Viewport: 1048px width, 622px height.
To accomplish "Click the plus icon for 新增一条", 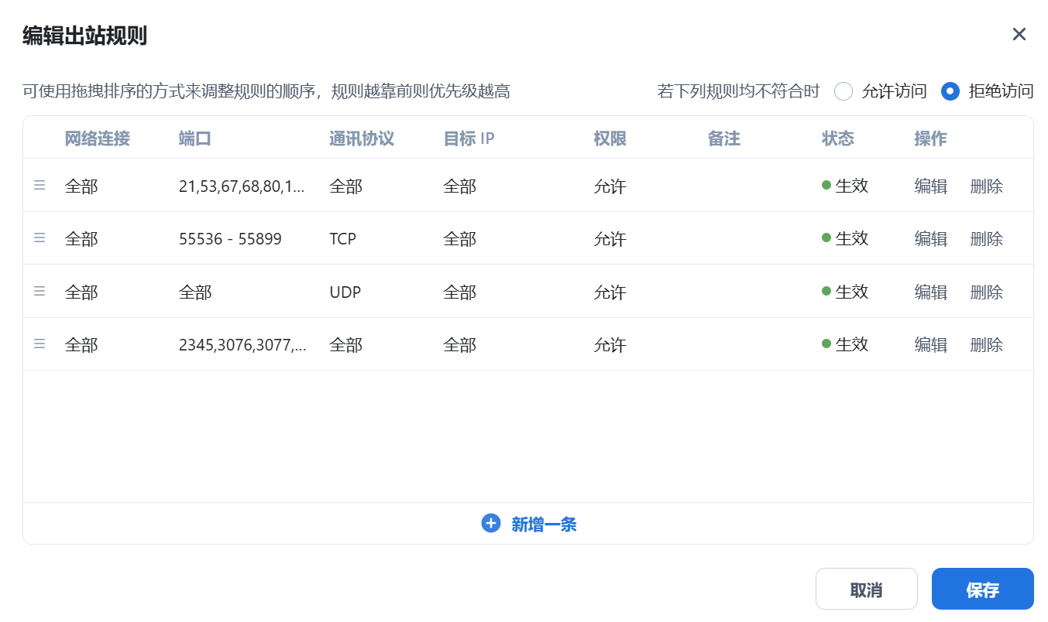I will 491,524.
